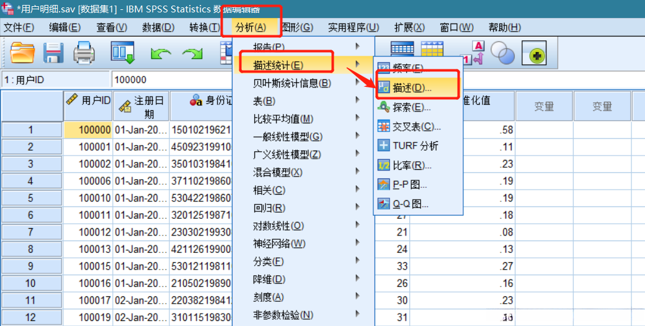Screen dimensions: 645x326
Task: Expand the 表(B) submenu arrow
Action: pos(357,100)
